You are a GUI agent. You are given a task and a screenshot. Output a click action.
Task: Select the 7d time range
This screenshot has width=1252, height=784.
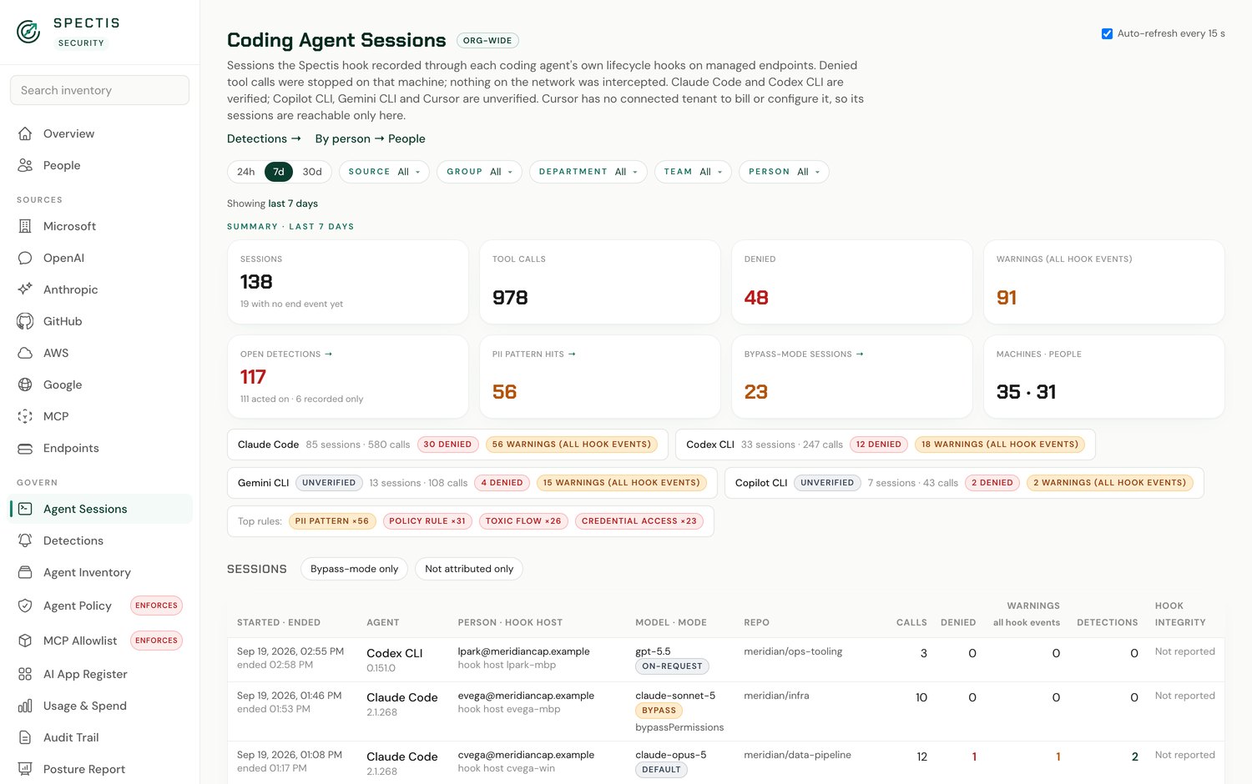pyautogui.click(x=279, y=172)
